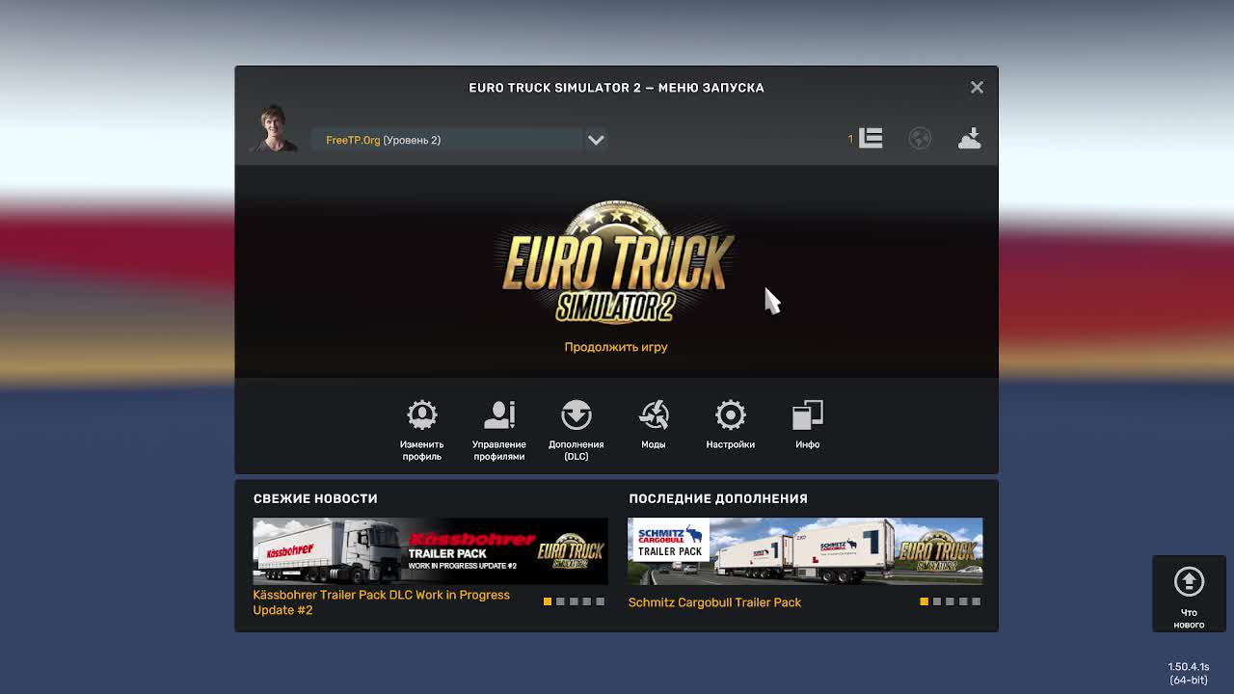Select the fourth news page dot
This screenshot has height=694, width=1234.
pyautogui.click(x=586, y=601)
